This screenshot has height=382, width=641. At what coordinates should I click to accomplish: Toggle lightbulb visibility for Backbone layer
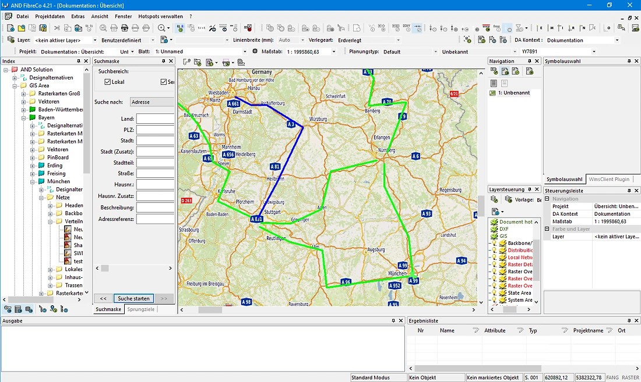coord(494,243)
